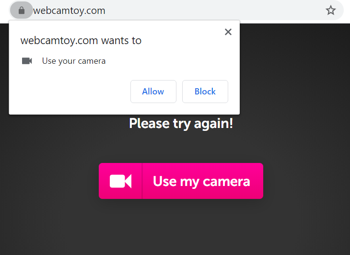This screenshot has height=255, width=350.
Task: Click the white camera icon on pink button
Action: [x=120, y=181]
